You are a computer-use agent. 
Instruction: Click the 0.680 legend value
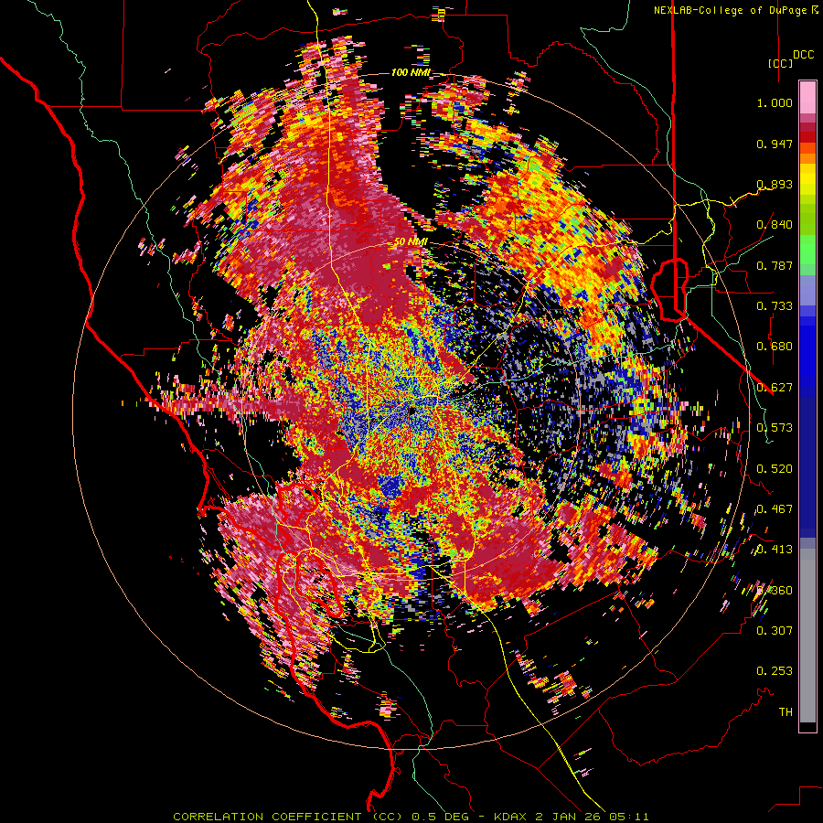[x=775, y=347]
